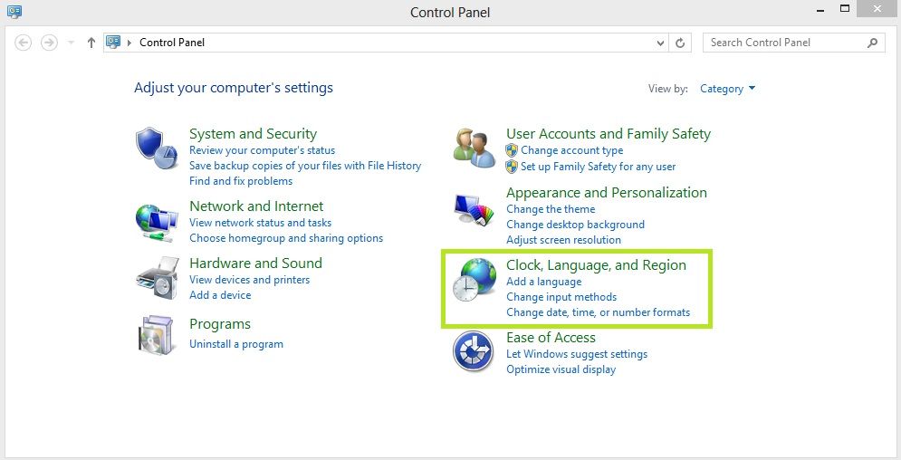Click the Control Panel icon in address bar
Viewport: 901px width, 460px height.
(113, 42)
